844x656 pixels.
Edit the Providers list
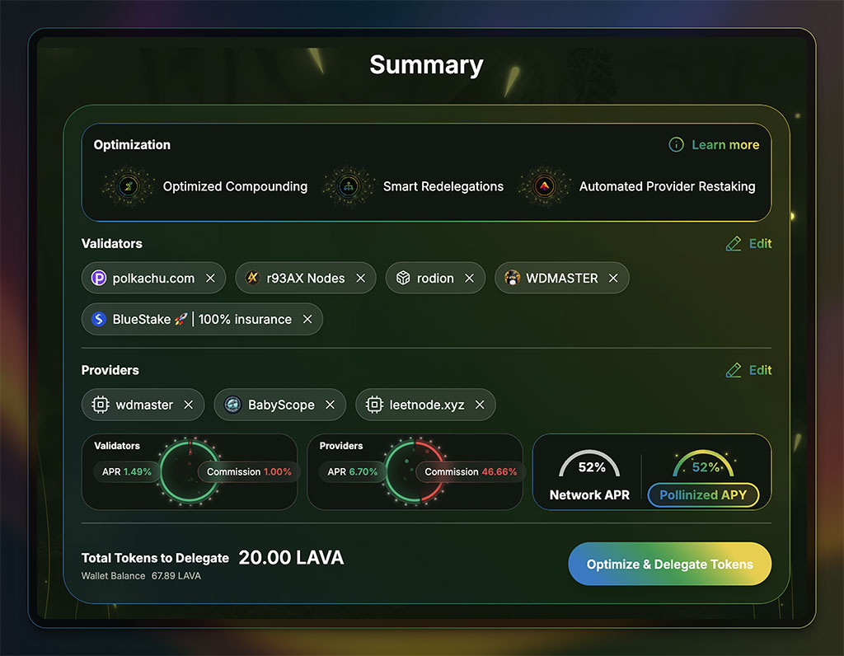pyautogui.click(x=760, y=370)
